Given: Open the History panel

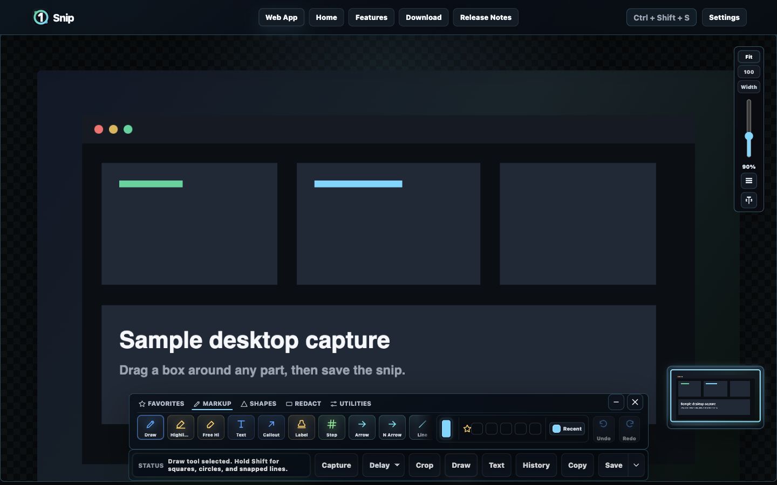Looking at the screenshot, I should [536, 465].
